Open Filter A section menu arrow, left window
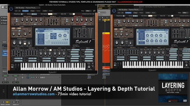Image resolution: width=190 pixels, height=106 pixels. 31,27
